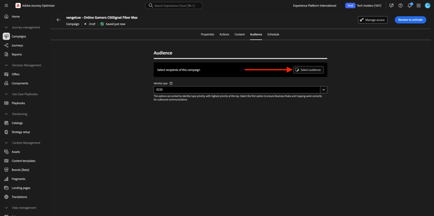This screenshot has width=434, height=216.
Task: Open the Playbooks sidebar icon
Action: coord(6,103)
